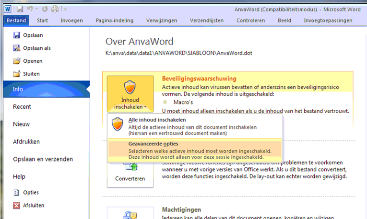The width and height of the screenshot is (367, 219).
Task: Click the Opties icon in sidebar
Action: pyautogui.click(x=16, y=193)
